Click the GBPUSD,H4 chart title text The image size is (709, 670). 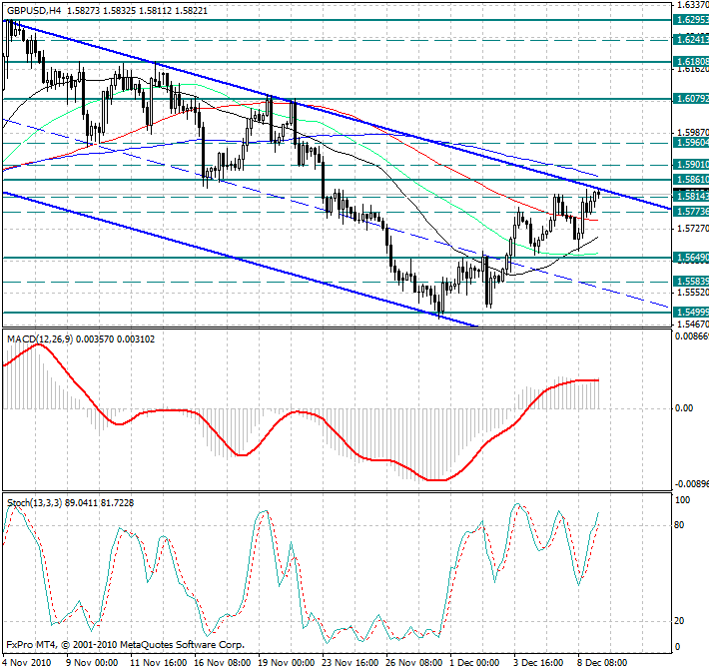coord(34,10)
